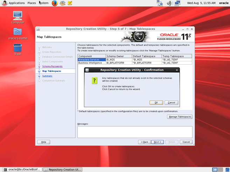The image size is (230, 172).
Task: Click temp tablespace cell for Metadata Services
Action: pos(177,60)
